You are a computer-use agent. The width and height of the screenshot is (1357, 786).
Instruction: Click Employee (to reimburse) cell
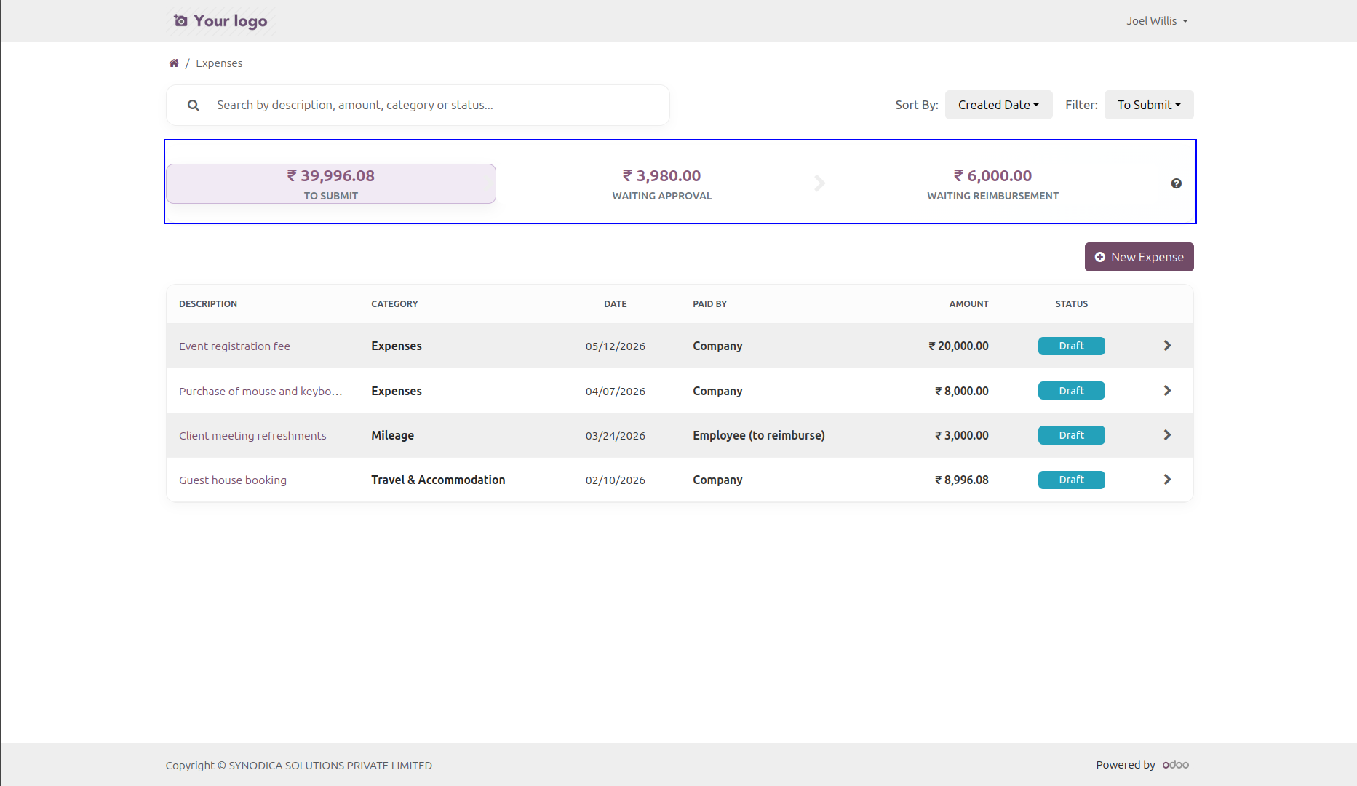[x=759, y=436]
